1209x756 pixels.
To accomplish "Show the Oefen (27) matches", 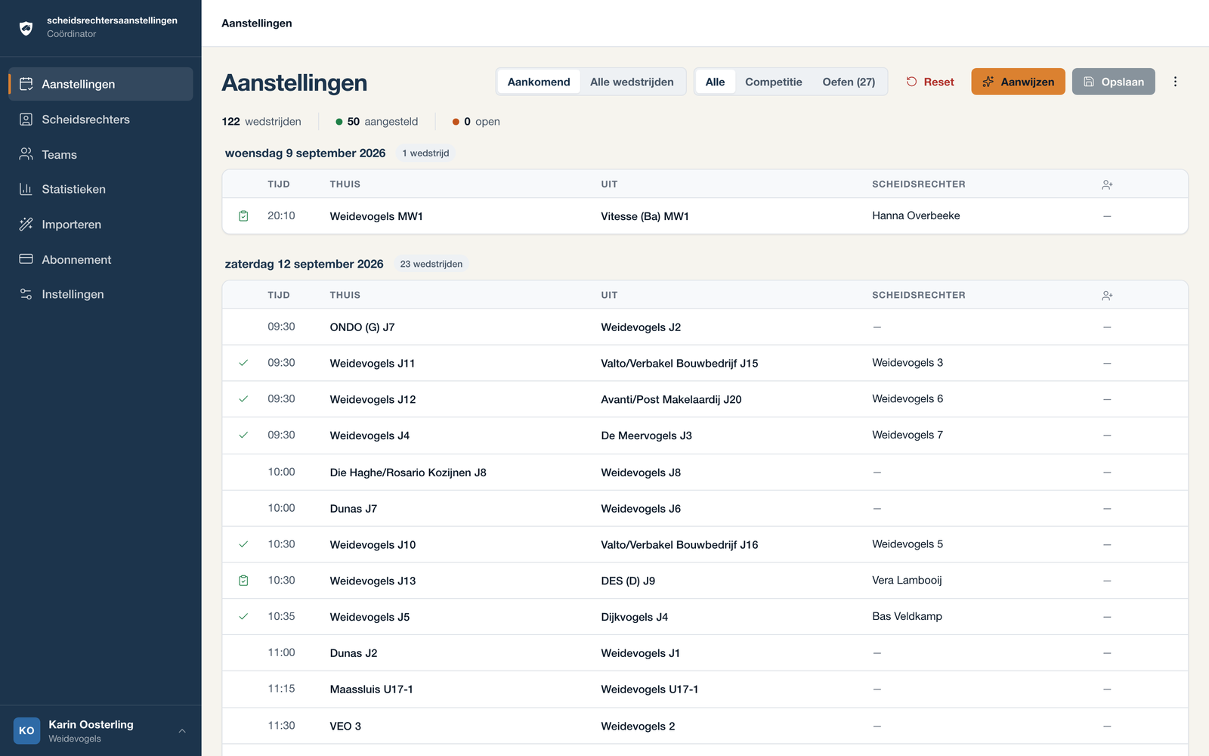I will pos(849,82).
